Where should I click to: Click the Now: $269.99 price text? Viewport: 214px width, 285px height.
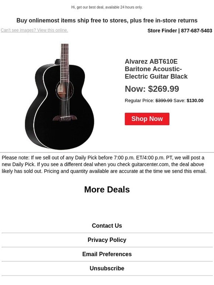152,89
